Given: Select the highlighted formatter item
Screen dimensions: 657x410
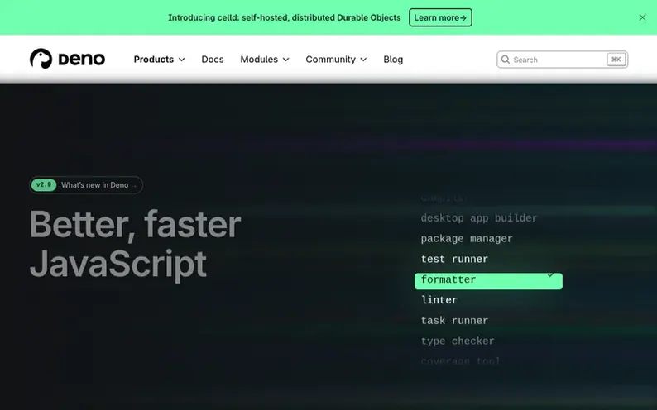Looking at the screenshot, I should tap(488, 281).
